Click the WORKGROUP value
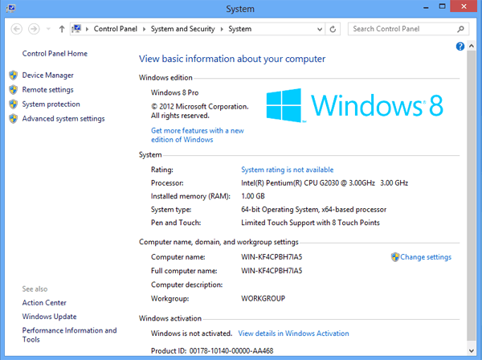 [263, 298]
